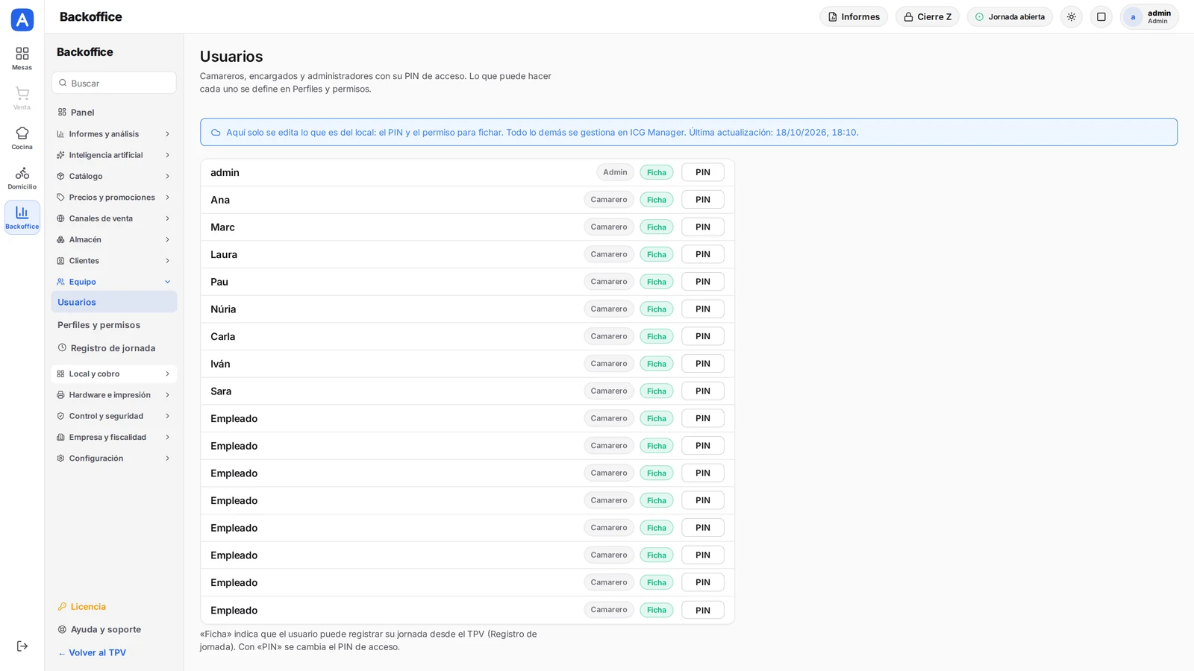Open Domicilio delivery bike icon
Image resolution: width=1194 pixels, height=671 pixels.
22,177
